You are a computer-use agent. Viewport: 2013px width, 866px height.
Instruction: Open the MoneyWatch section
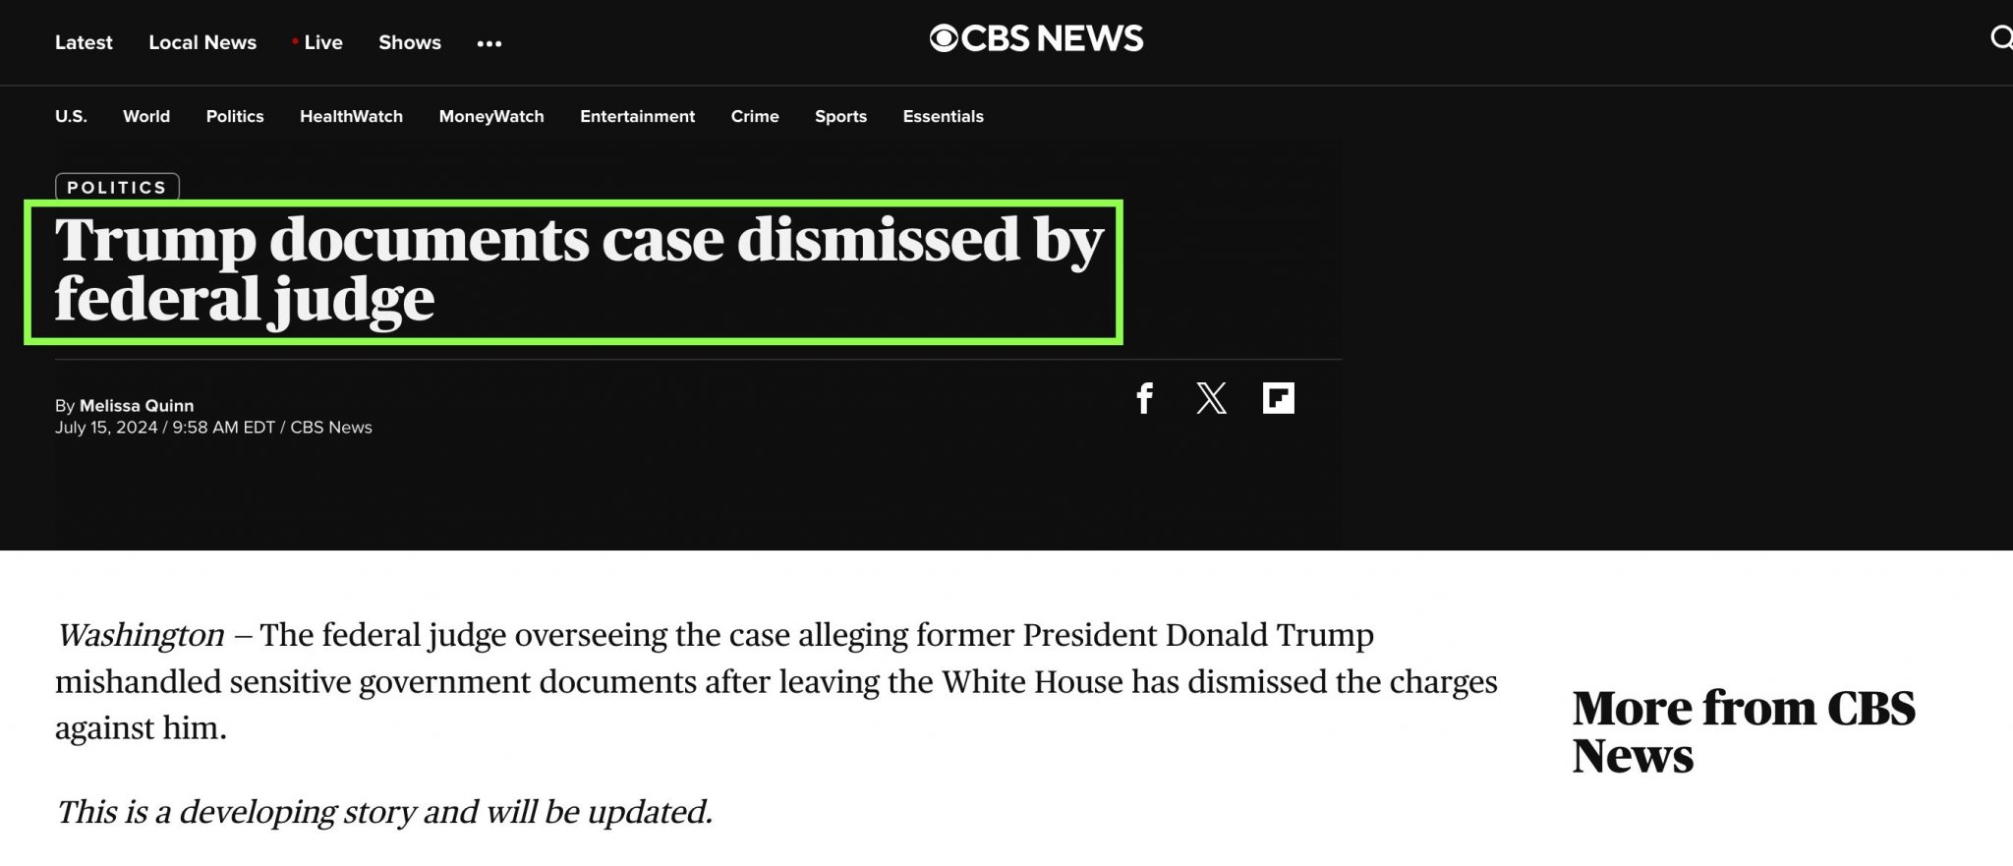(491, 116)
